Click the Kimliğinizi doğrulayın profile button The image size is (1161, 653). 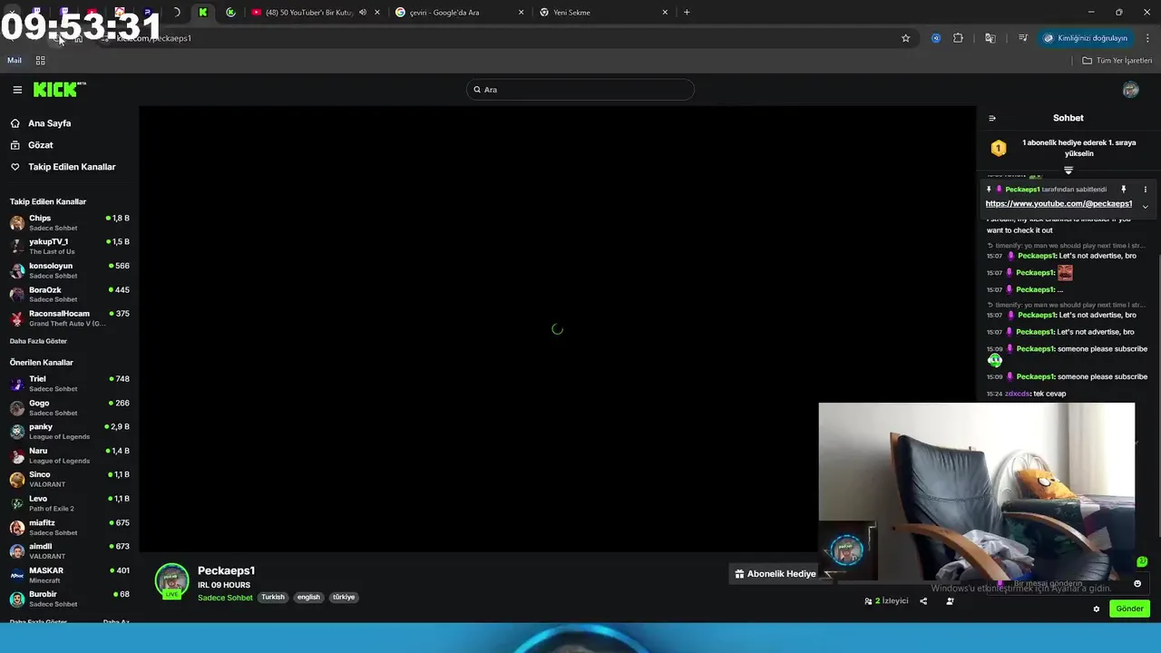[1085, 38]
